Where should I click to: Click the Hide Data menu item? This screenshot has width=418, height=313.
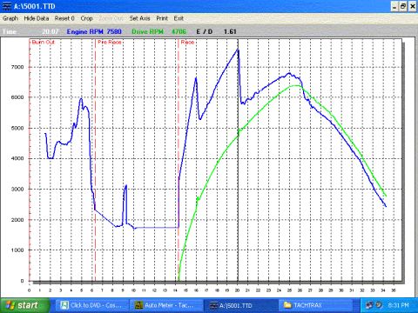[37, 18]
